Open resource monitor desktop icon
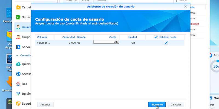The width and height of the screenshot is (219, 109). [9, 59]
